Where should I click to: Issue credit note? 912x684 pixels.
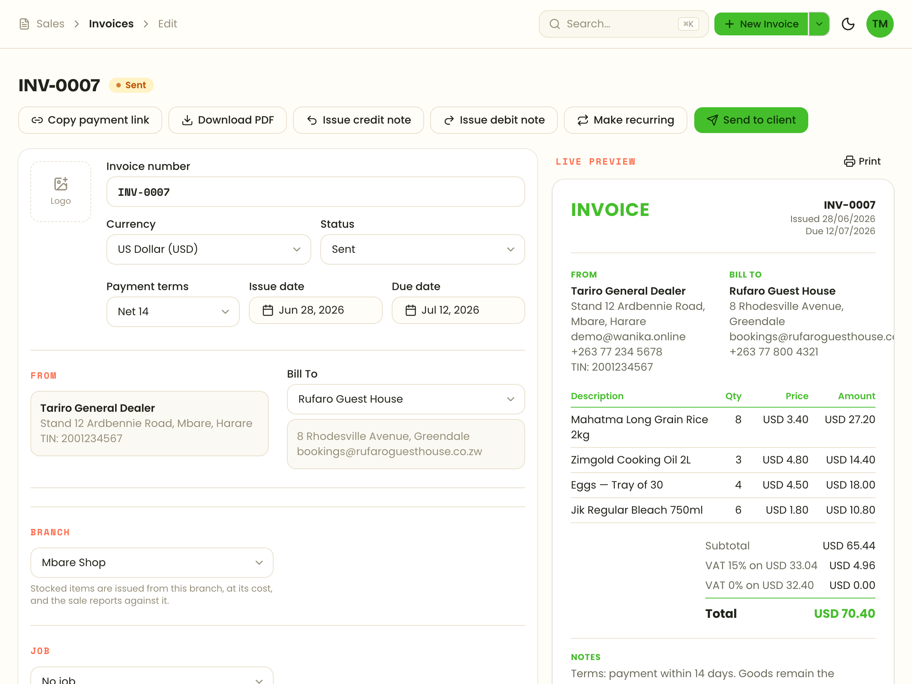tap(358, 120)
